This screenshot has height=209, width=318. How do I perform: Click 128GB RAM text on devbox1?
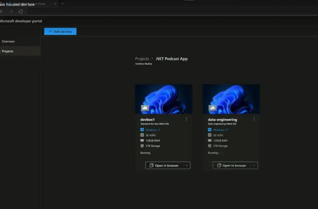point(153,140)
